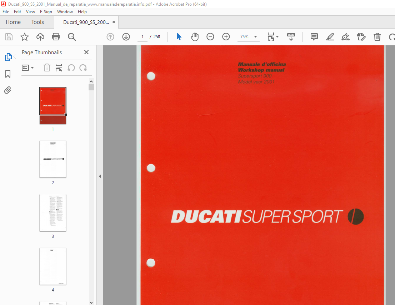Click the 'Page Thumbnails' panel title

tap(42, 52)
